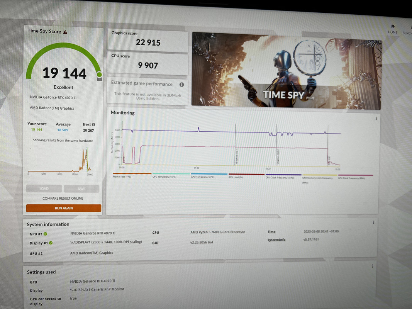Open the Home icon in top navigation
412x309 pixels.
tap(393, 26)
